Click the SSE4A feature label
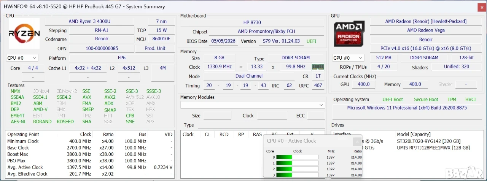The image size is (487, 184). 17,97
